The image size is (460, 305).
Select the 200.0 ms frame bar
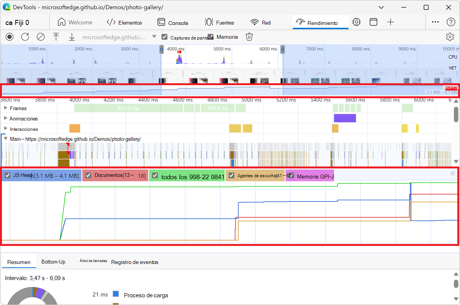[217, 108]
